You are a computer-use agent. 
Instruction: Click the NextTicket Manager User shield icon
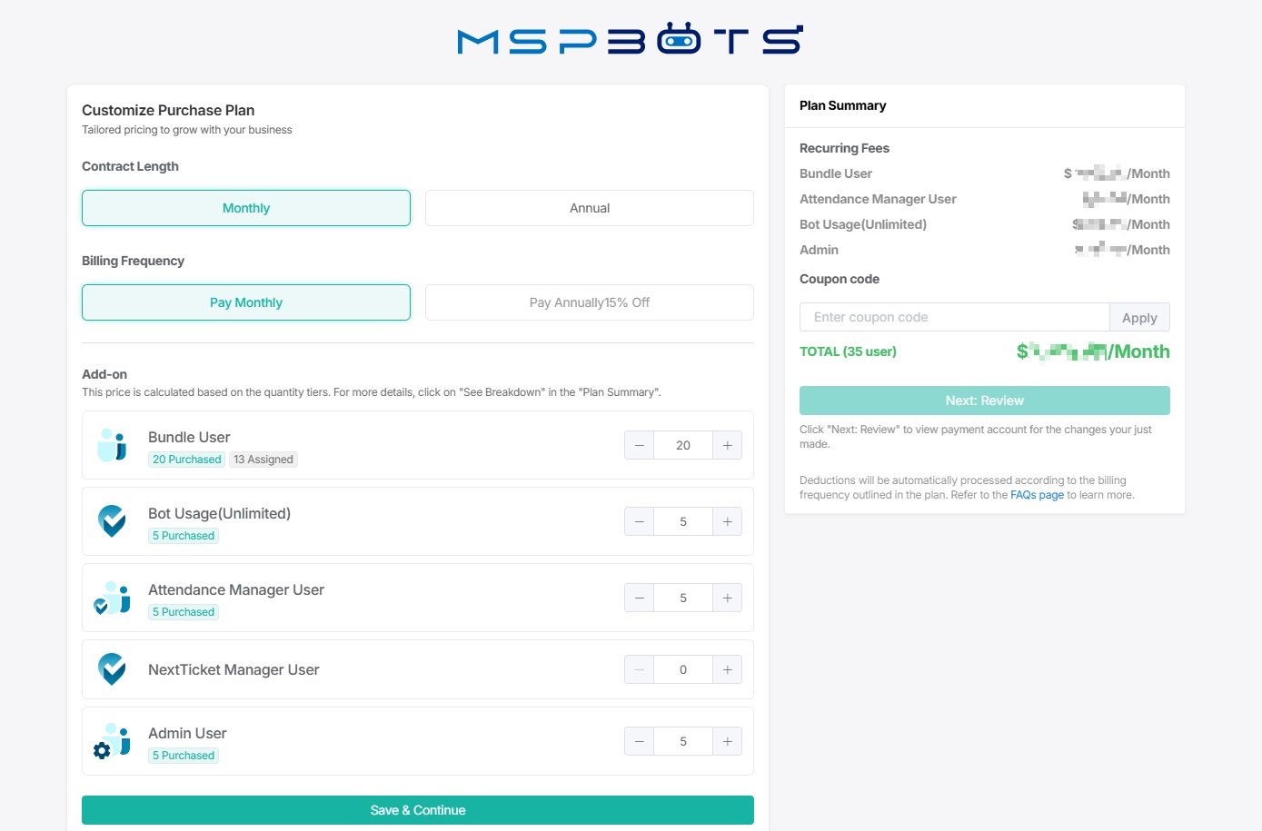(112, 668)
